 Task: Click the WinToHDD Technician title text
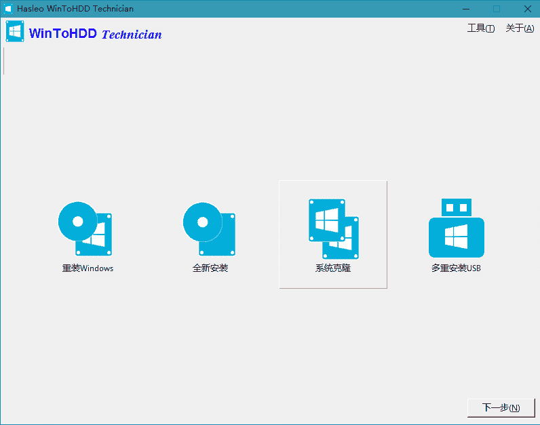tap(96, 34)
